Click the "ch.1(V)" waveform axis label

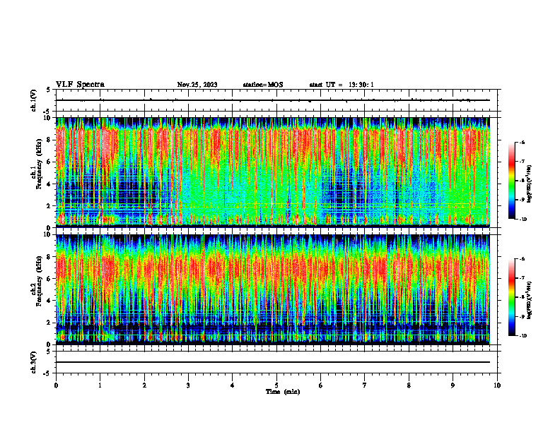(x=34, y=100)
